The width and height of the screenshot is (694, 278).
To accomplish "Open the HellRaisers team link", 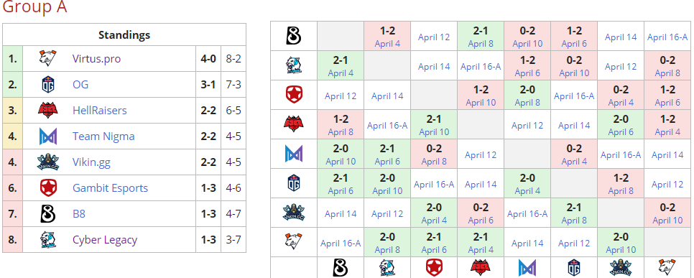I will (x=100, y=110).
